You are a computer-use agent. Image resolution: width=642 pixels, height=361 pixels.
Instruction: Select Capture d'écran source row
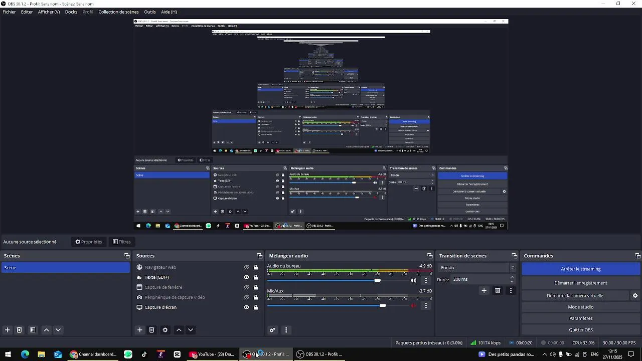(x=198, y=307)
